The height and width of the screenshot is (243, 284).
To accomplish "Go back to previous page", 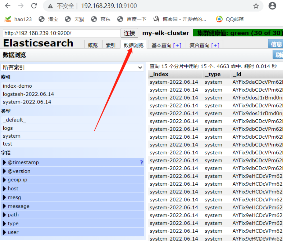I will tap(8, 6).
